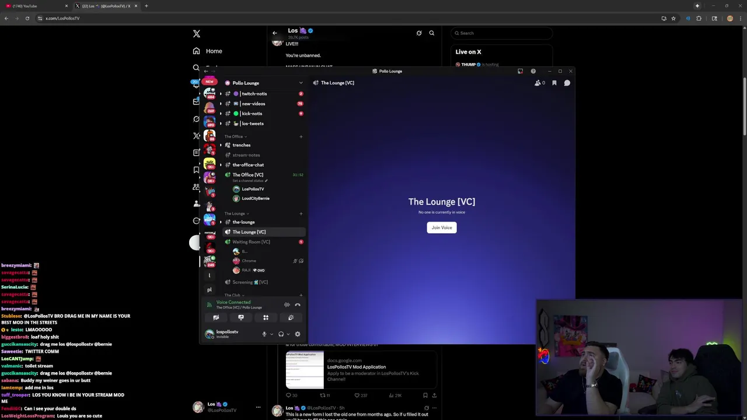747x420 pixels.
Task: Open the soundboard in the voice panel
Action: [291, 317]
